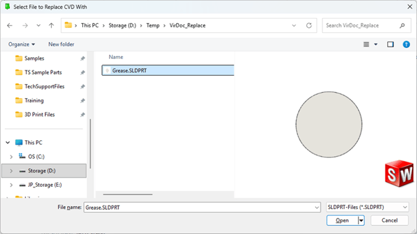Open TechSupportFiles folder
Viewport: 417px width, 234px height.
point(44,86)
